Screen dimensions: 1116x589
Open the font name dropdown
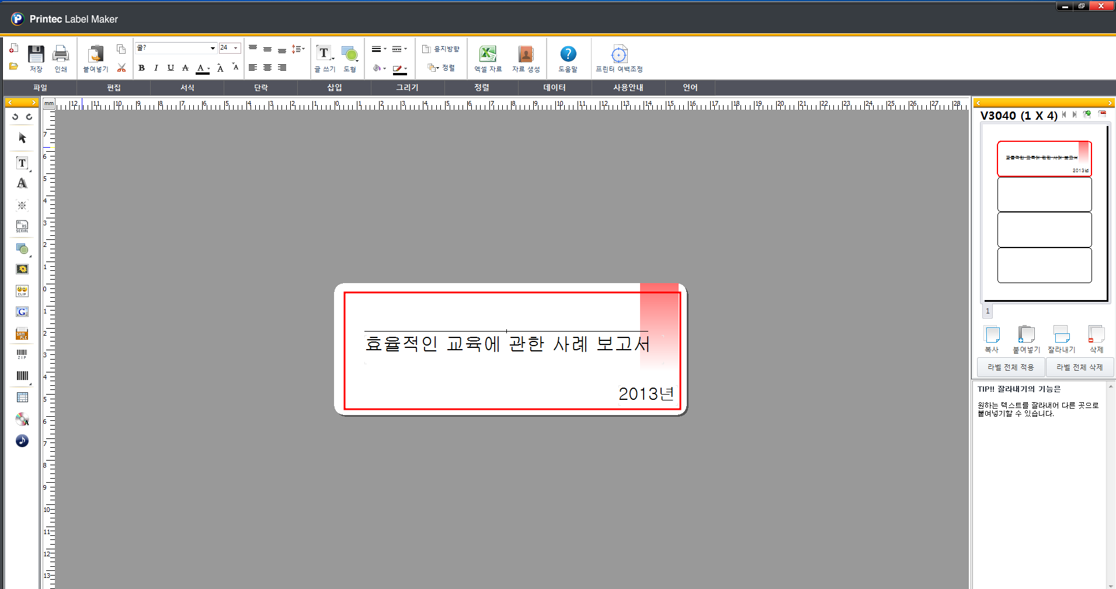click(x=211, y=48)
